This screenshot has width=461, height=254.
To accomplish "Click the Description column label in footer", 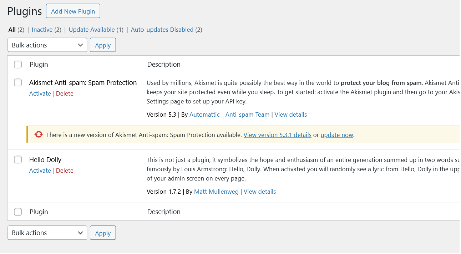I will 164,212.
